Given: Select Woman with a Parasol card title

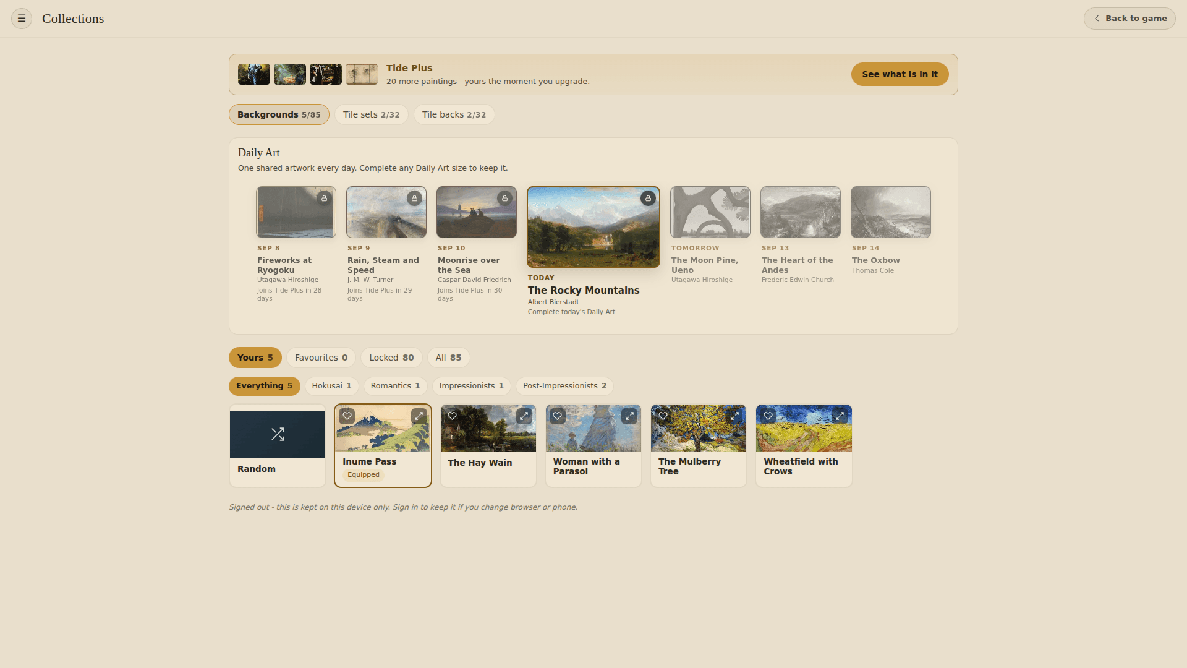Looking at the screenshot, I should click(x=586, y=466).
